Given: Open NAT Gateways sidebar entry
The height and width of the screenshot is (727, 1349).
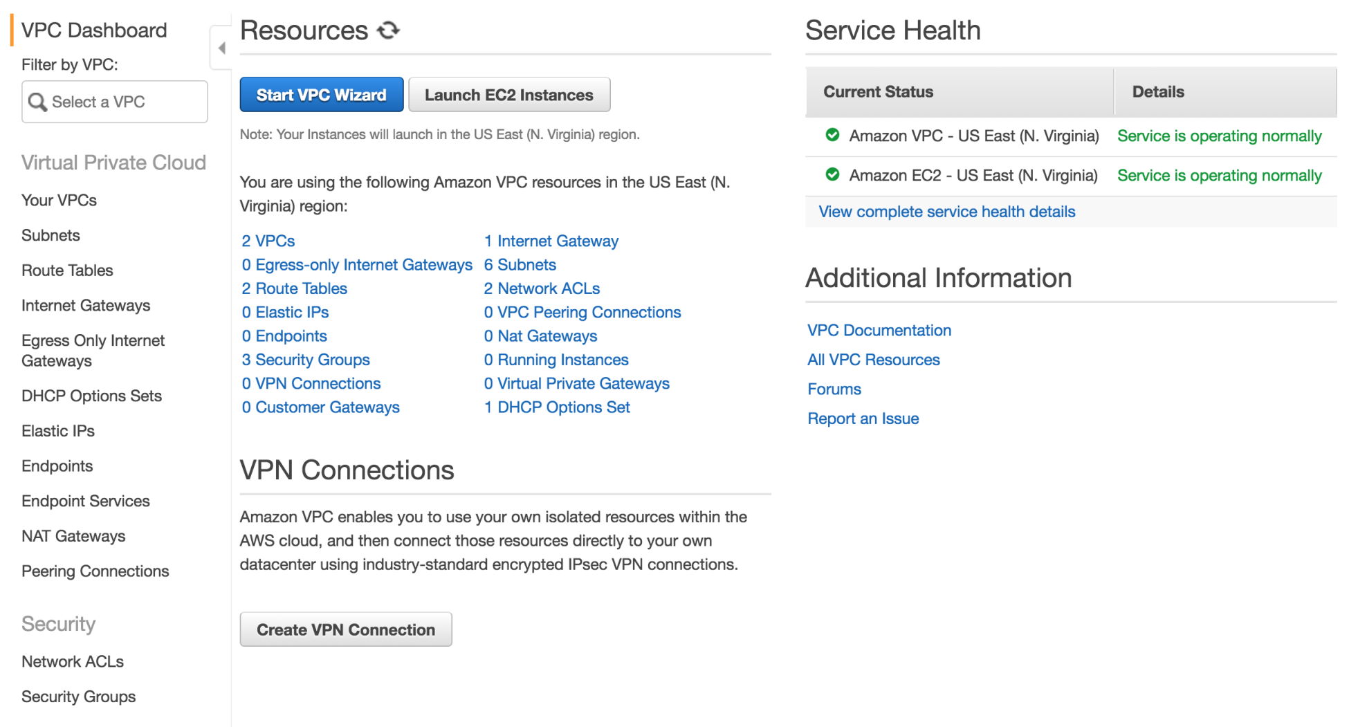Looking at the screenshot, I should [x=73, y=536].
